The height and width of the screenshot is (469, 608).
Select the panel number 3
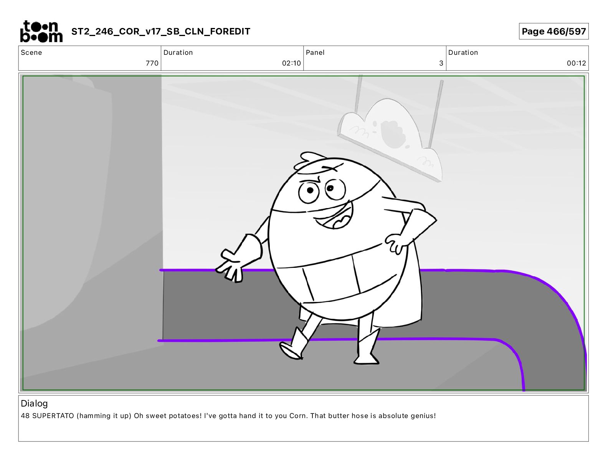click(x=441, y=63)
